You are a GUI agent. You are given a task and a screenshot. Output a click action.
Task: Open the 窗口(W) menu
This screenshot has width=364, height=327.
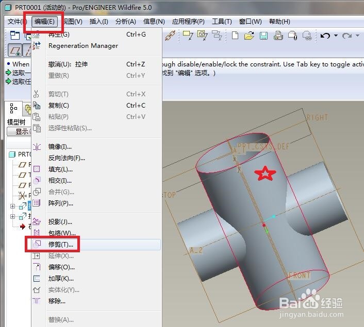click(250, 22)
